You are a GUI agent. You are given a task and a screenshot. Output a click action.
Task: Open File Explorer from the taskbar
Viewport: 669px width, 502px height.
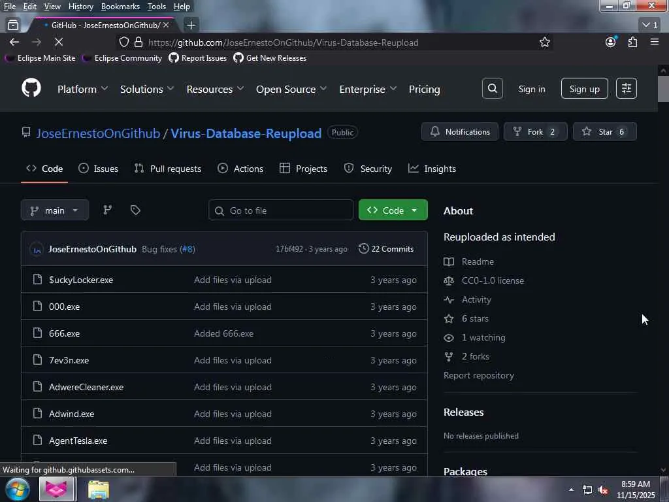[99, 489]
